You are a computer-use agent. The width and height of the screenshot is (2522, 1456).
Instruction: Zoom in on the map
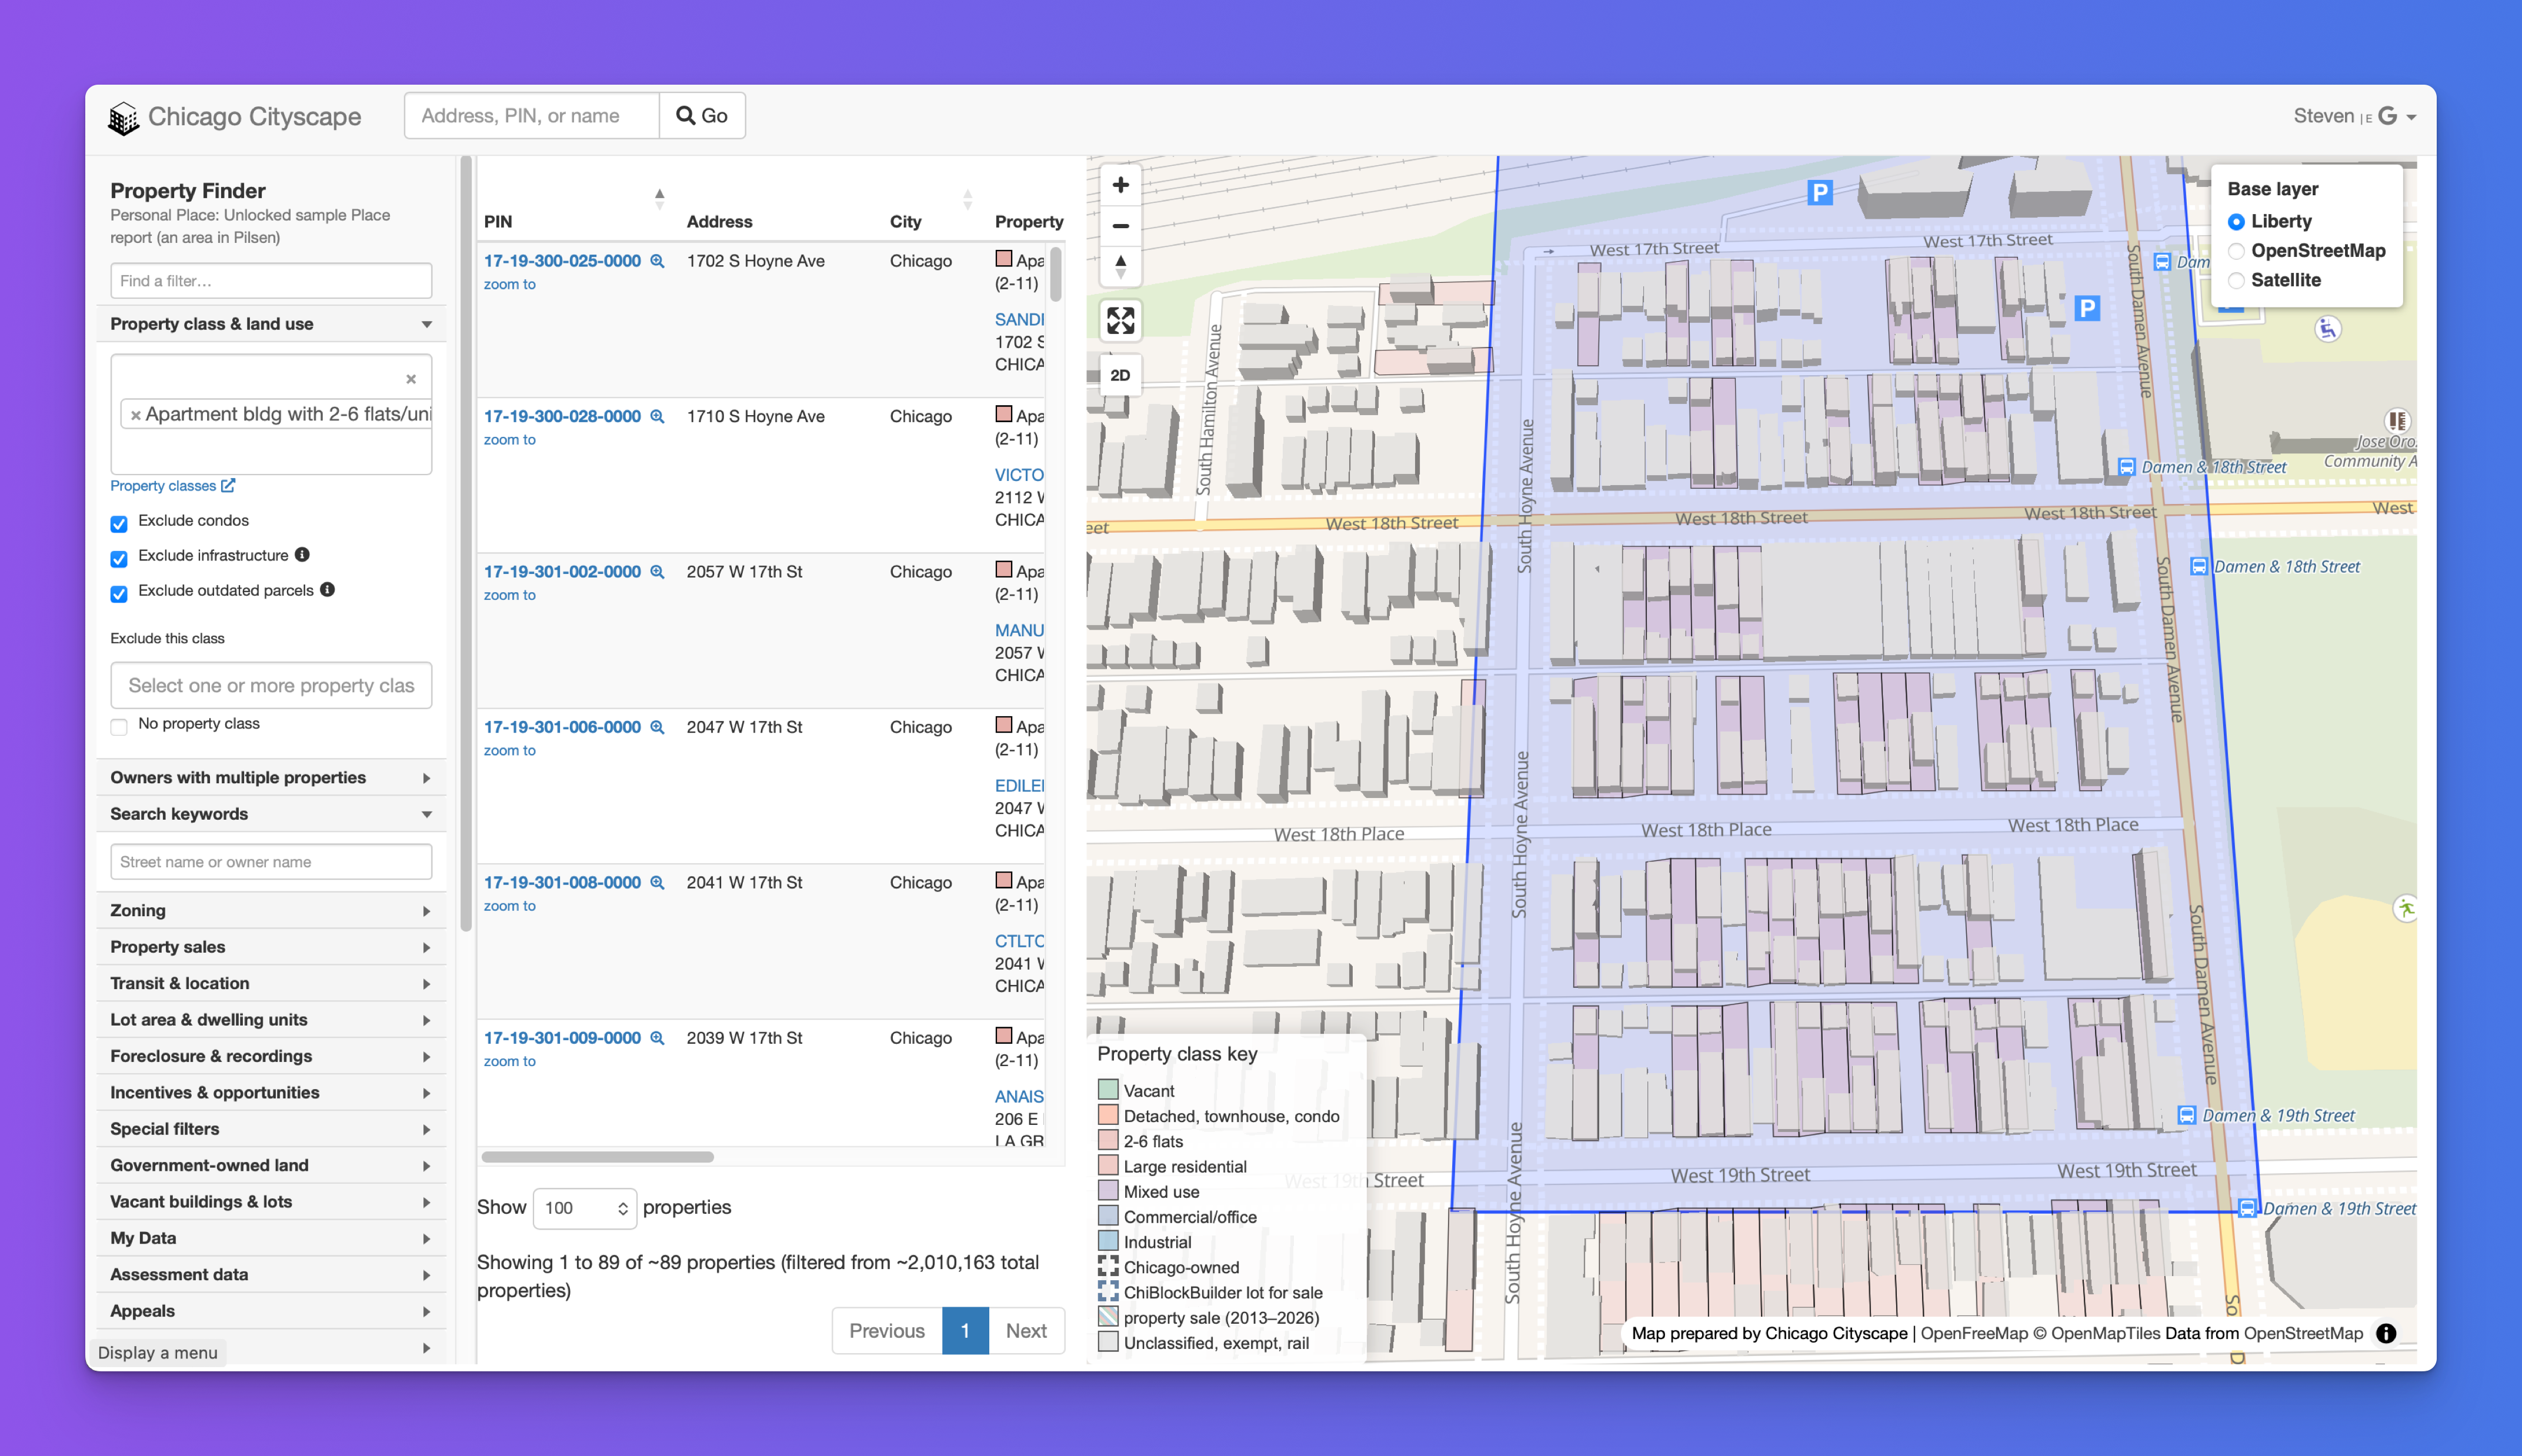click(x=1120, y=184)
